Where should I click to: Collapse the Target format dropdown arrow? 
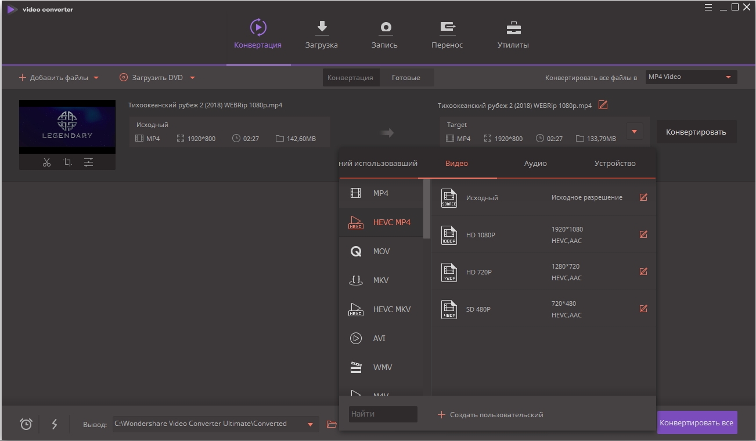[x=634, y=132]
